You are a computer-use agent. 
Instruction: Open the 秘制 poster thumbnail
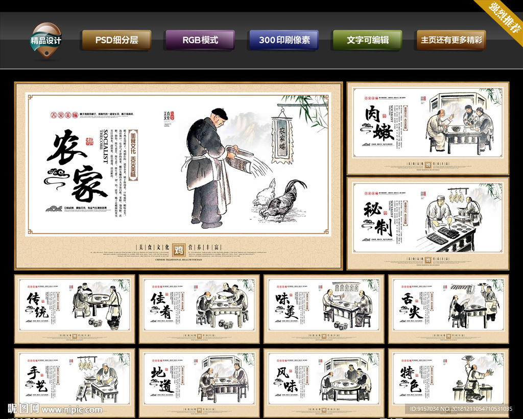coord(428,223)
